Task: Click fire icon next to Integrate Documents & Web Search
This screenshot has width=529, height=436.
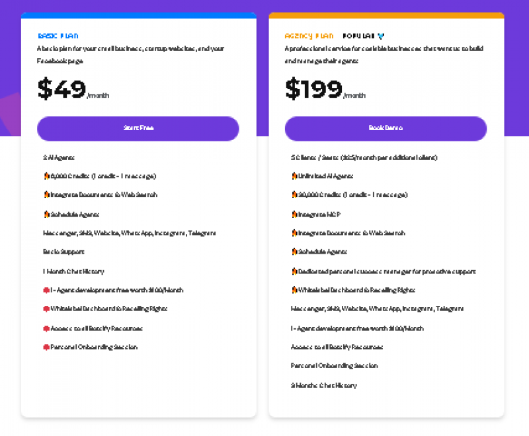Action: click(46, 195)
